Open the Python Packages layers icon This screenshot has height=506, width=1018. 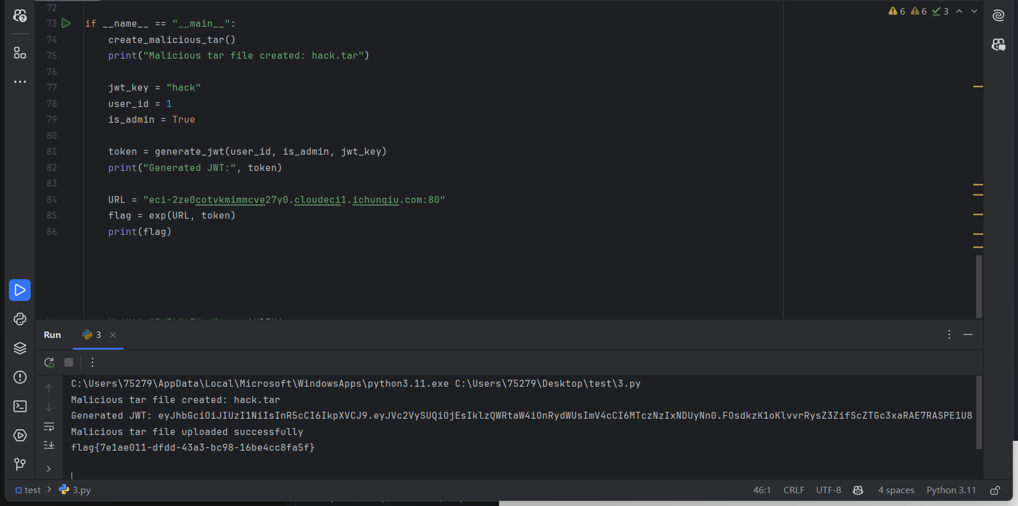pos(20,348)
